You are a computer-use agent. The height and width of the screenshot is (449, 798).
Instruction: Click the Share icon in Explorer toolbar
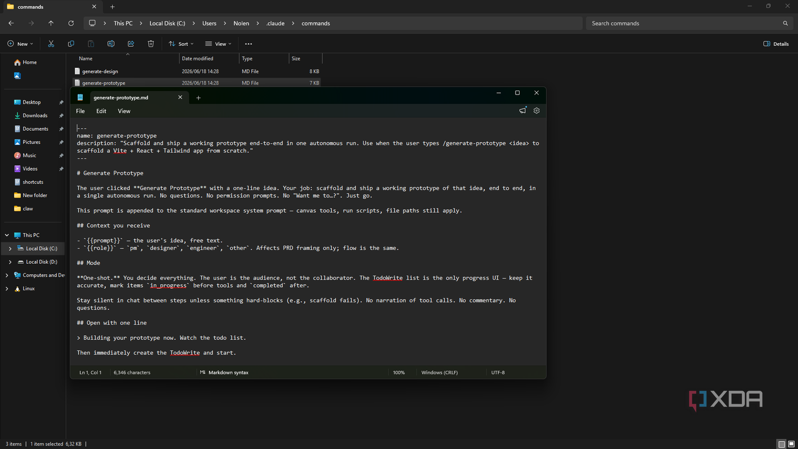tap(131, 44)
